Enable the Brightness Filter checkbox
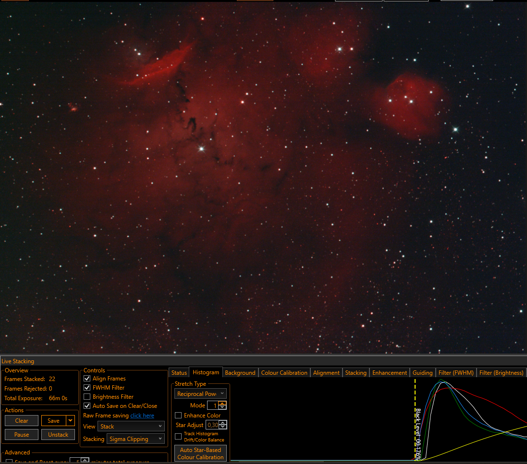Image resolution: width=527 pixels, height=464 pixels. click(x=87, y=396)
